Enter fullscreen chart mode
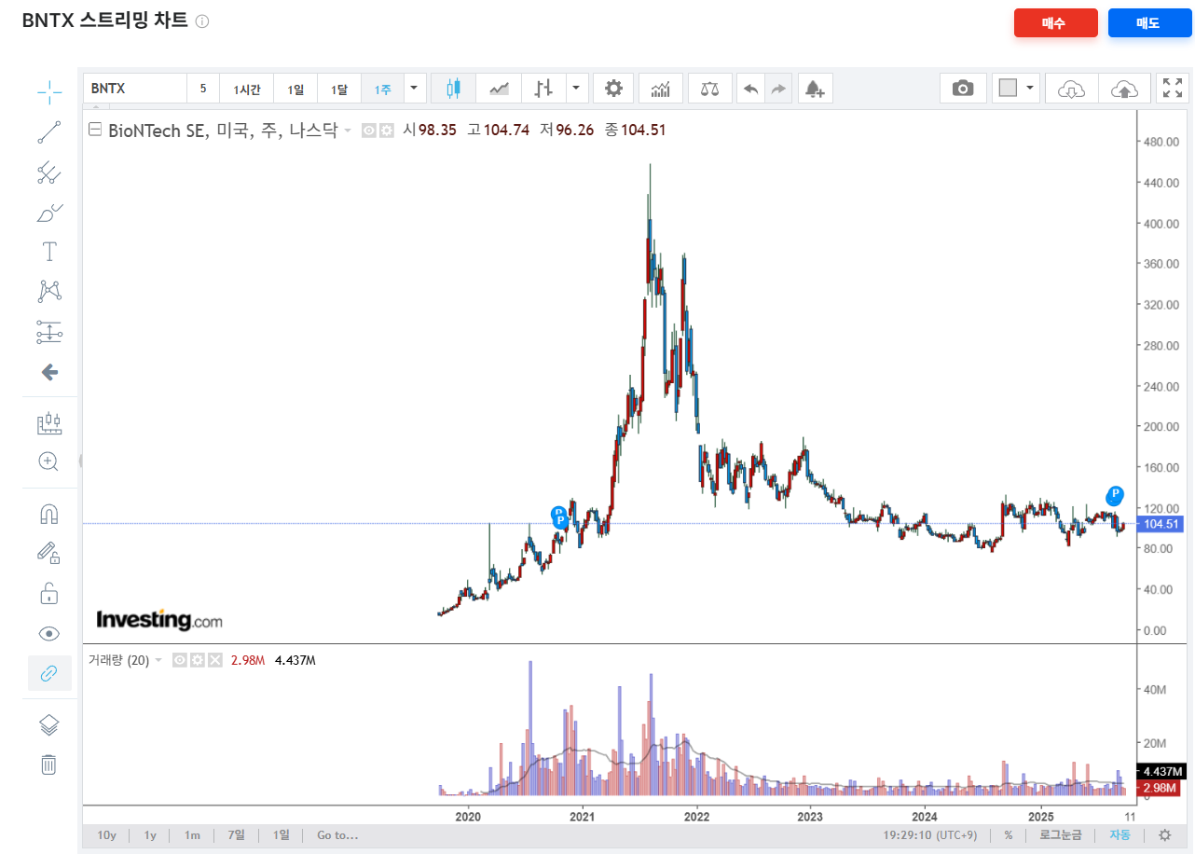Screen dimensions: 1195x854 [1173, 89]
